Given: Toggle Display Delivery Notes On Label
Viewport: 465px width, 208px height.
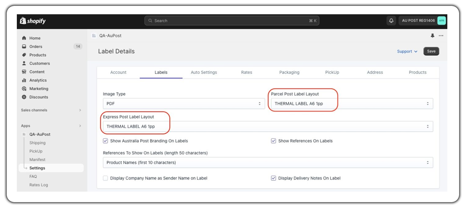Looking at the screenshot, I should point(273,178).
